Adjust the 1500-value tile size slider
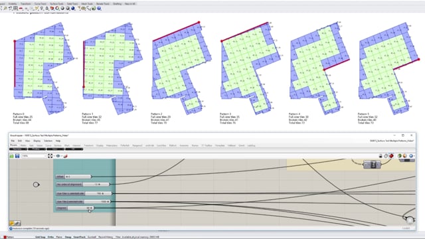This screenshot has width=425, height=239. coord(83,202)
